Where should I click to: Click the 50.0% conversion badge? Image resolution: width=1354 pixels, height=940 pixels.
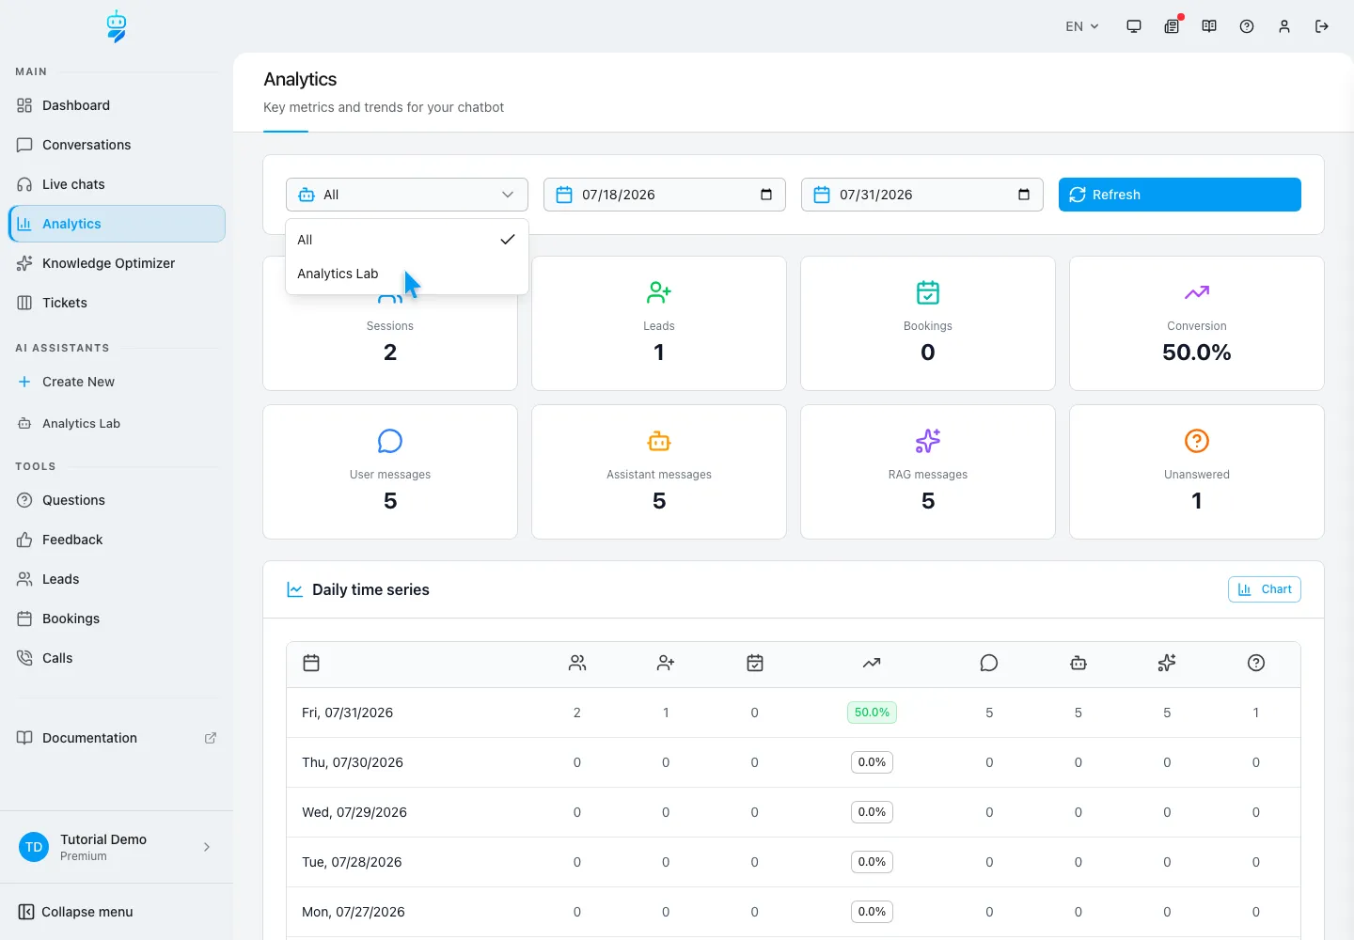(x=872, y=713)
